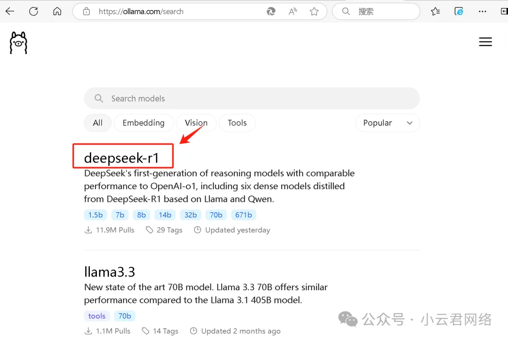Open the deepseek-r1 model page

121,158
